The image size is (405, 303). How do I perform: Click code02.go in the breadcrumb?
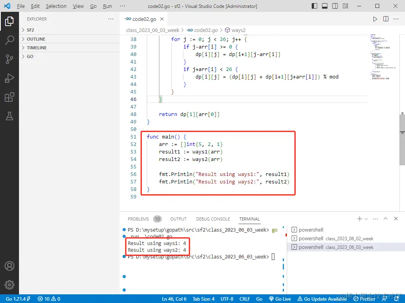point(203,30)
